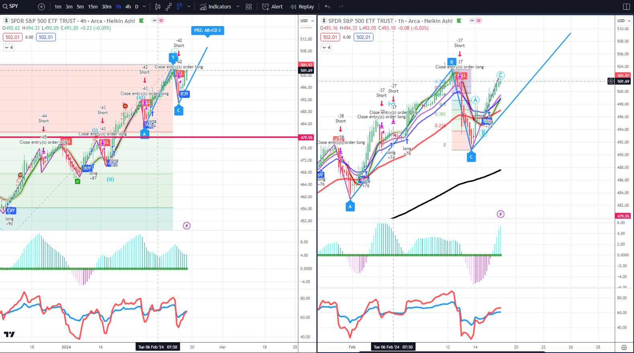Screen dimensions: 634x353
Task: Open the USD currency dropdown on the 4h chart
Action: coord(307,20)
